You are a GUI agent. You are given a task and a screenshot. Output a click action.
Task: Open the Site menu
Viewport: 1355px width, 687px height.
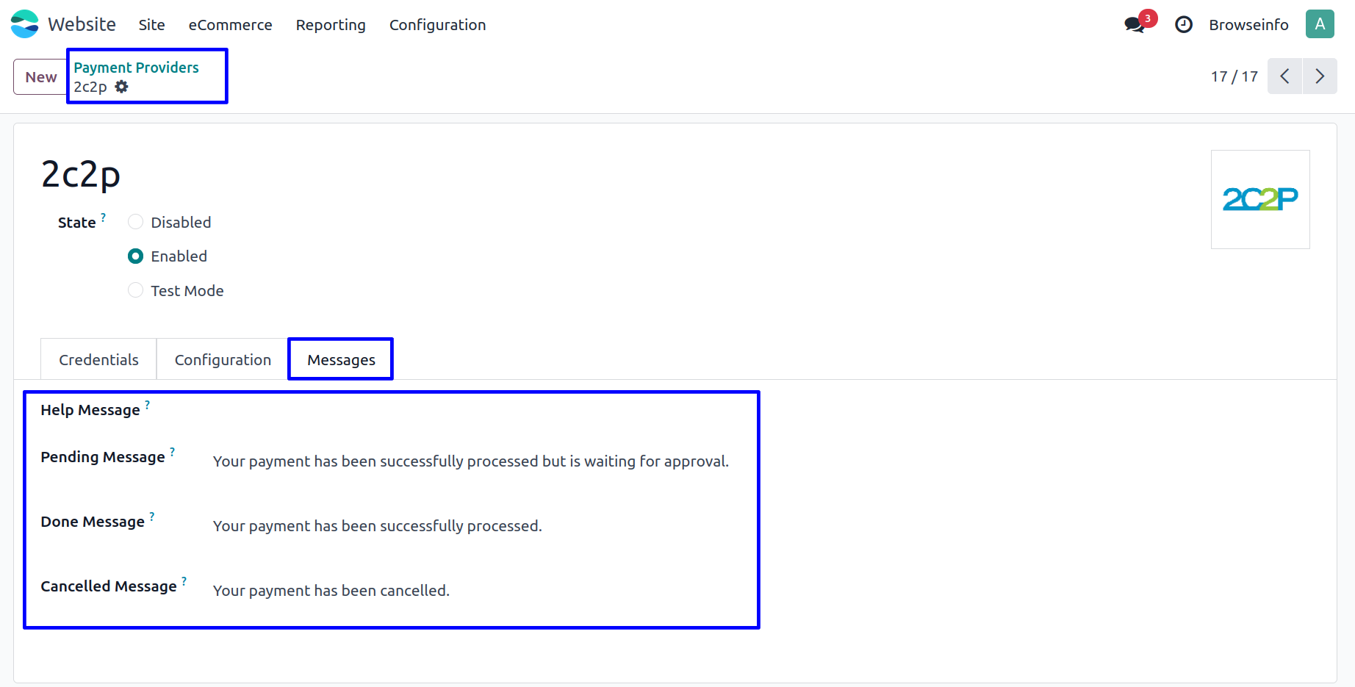coord(151,25)
